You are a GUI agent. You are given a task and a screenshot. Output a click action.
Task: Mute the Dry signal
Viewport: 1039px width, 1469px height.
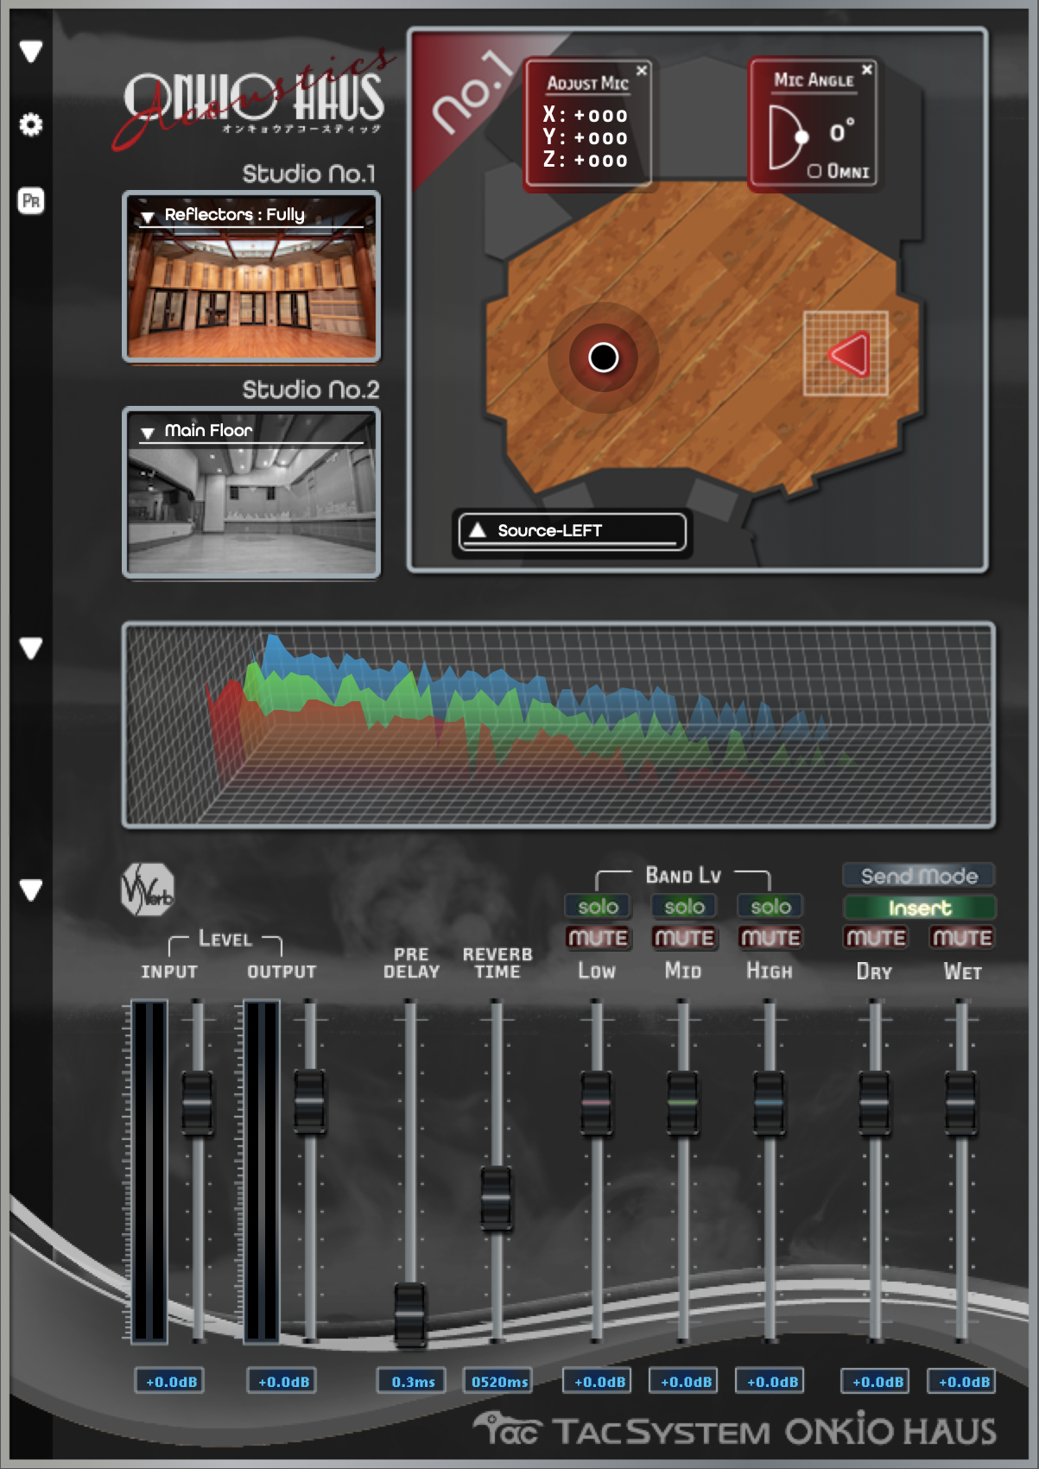[875, 937]
